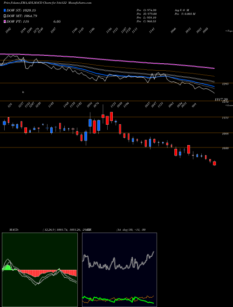The image size is (233, 307).
Task: Click the 'Pre H: 979.60' high value
Action: [146, 14]
